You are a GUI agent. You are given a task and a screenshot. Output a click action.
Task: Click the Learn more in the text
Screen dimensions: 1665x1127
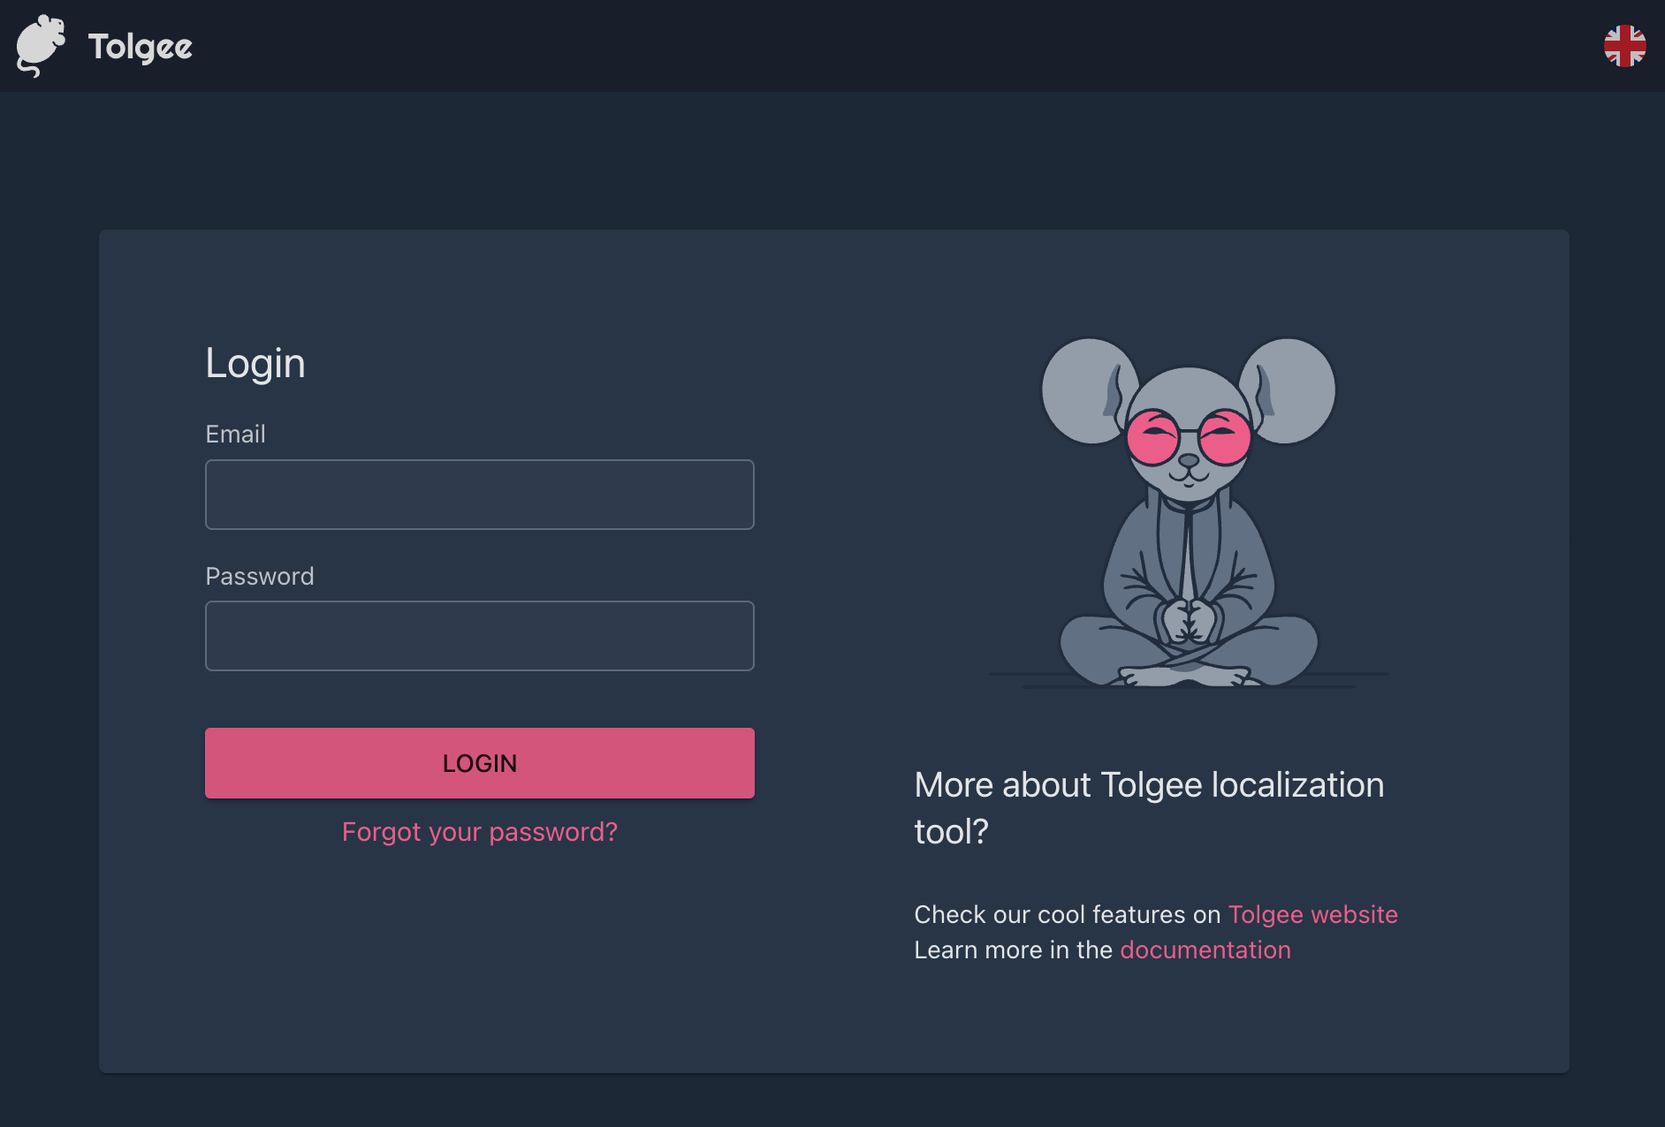[1014, 949]
